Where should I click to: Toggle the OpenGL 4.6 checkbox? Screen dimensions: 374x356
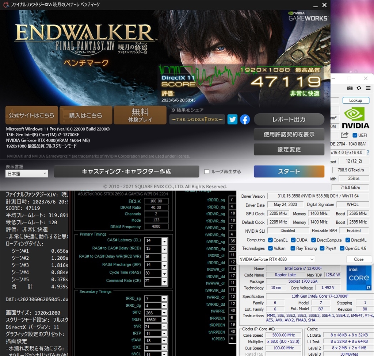point(342,248)
